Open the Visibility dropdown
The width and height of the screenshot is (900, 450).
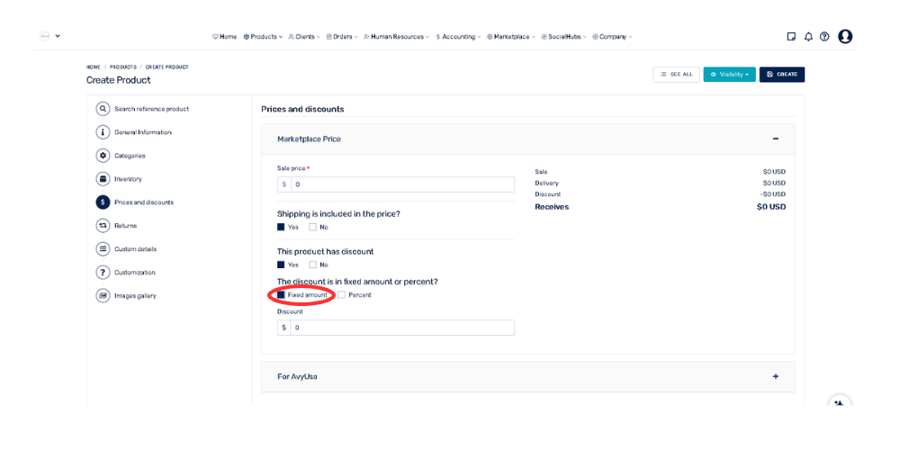729,75
